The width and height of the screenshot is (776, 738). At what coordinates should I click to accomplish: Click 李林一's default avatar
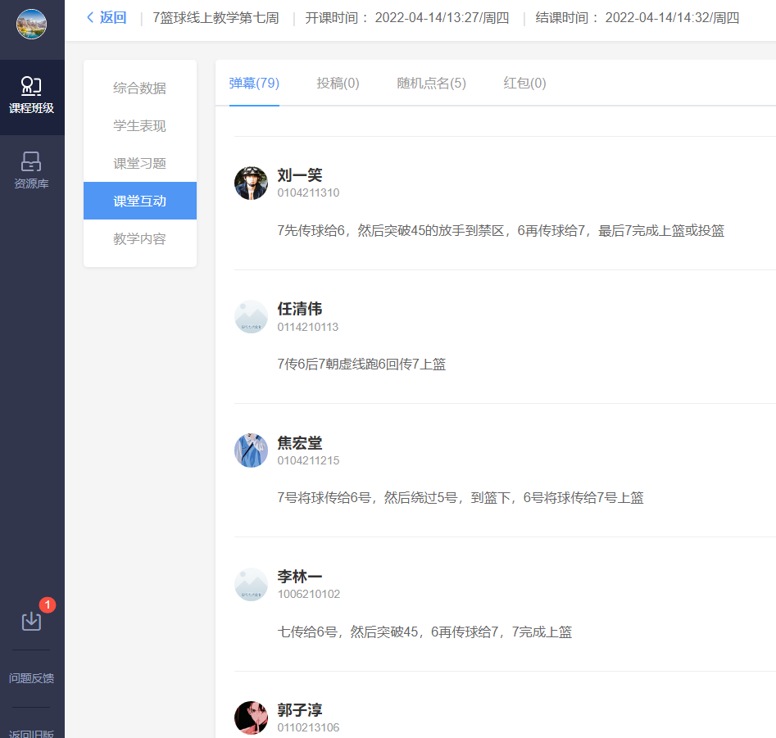[x=251, y=584]
